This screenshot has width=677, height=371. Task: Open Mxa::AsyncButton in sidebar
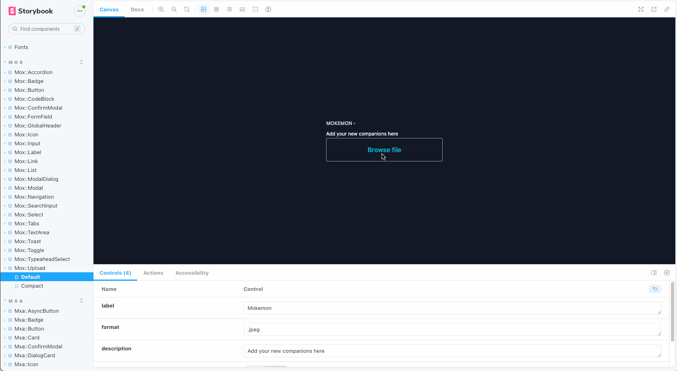click(37, 311)
